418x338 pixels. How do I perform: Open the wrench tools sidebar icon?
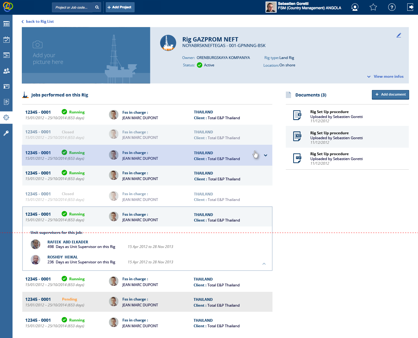click(x=6, y=133)
